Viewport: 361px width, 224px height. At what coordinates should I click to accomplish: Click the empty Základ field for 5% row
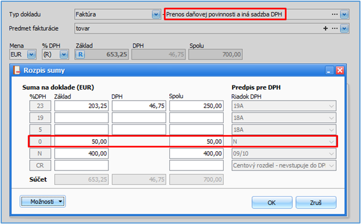coord(81,129)
